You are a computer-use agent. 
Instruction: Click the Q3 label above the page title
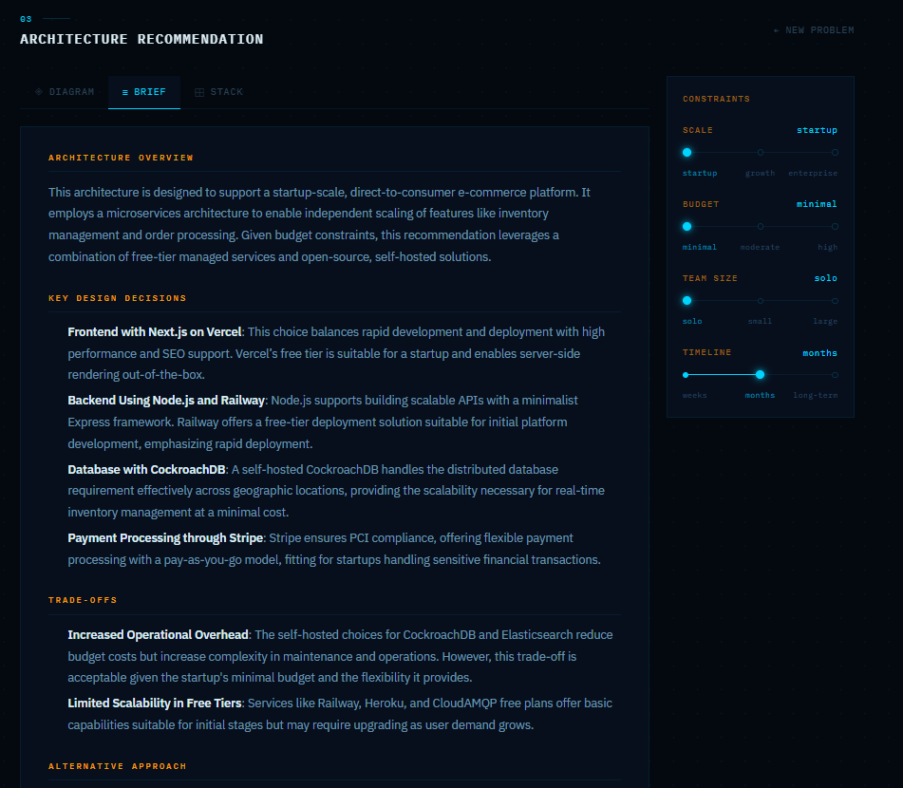point(26,17)
